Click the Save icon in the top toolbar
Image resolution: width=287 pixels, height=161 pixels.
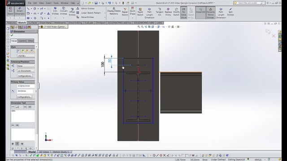(x=96, y=3)
